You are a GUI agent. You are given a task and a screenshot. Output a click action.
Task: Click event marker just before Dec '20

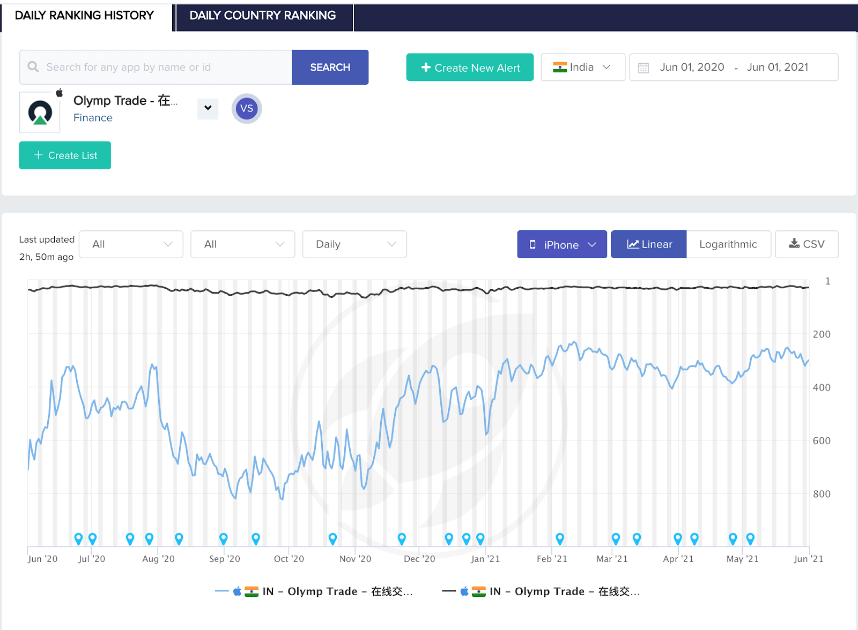[x=401, y=538]
